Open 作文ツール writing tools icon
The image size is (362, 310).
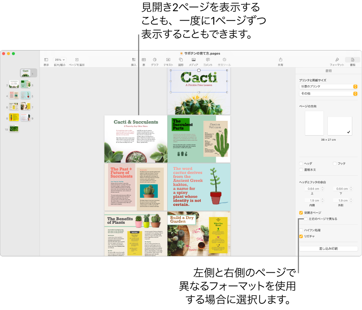coord(224,60)
